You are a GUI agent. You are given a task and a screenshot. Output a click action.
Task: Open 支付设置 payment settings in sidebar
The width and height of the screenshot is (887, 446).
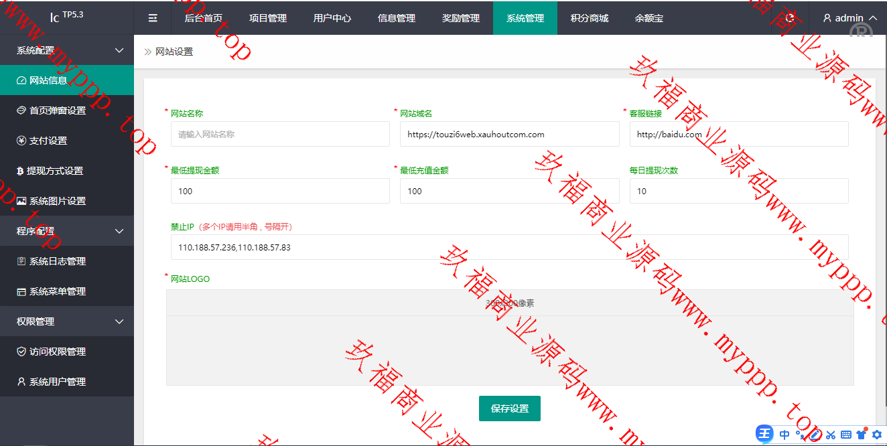[x=48, y=141]
